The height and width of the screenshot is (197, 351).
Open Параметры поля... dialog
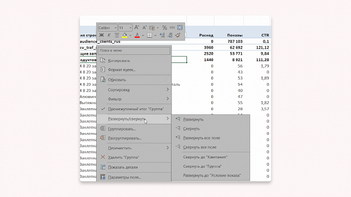click(124, 177)
